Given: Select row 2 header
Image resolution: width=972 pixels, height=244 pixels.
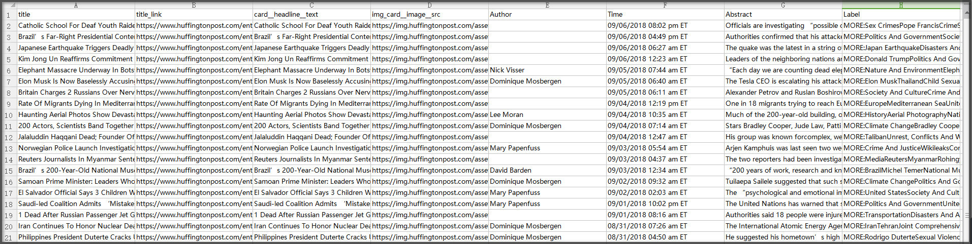Looking at the screenshot, I should 9,26.
